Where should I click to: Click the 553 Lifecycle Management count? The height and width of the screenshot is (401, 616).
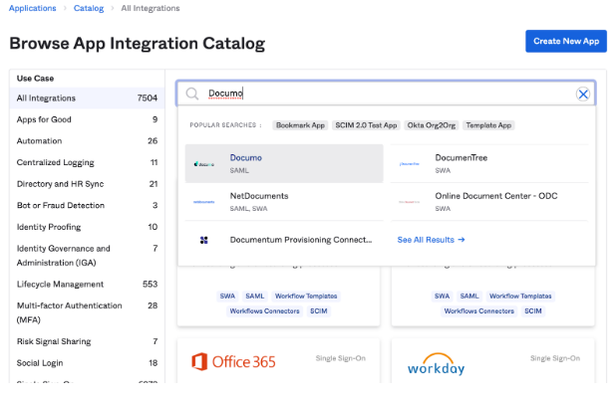click(151, 284)
